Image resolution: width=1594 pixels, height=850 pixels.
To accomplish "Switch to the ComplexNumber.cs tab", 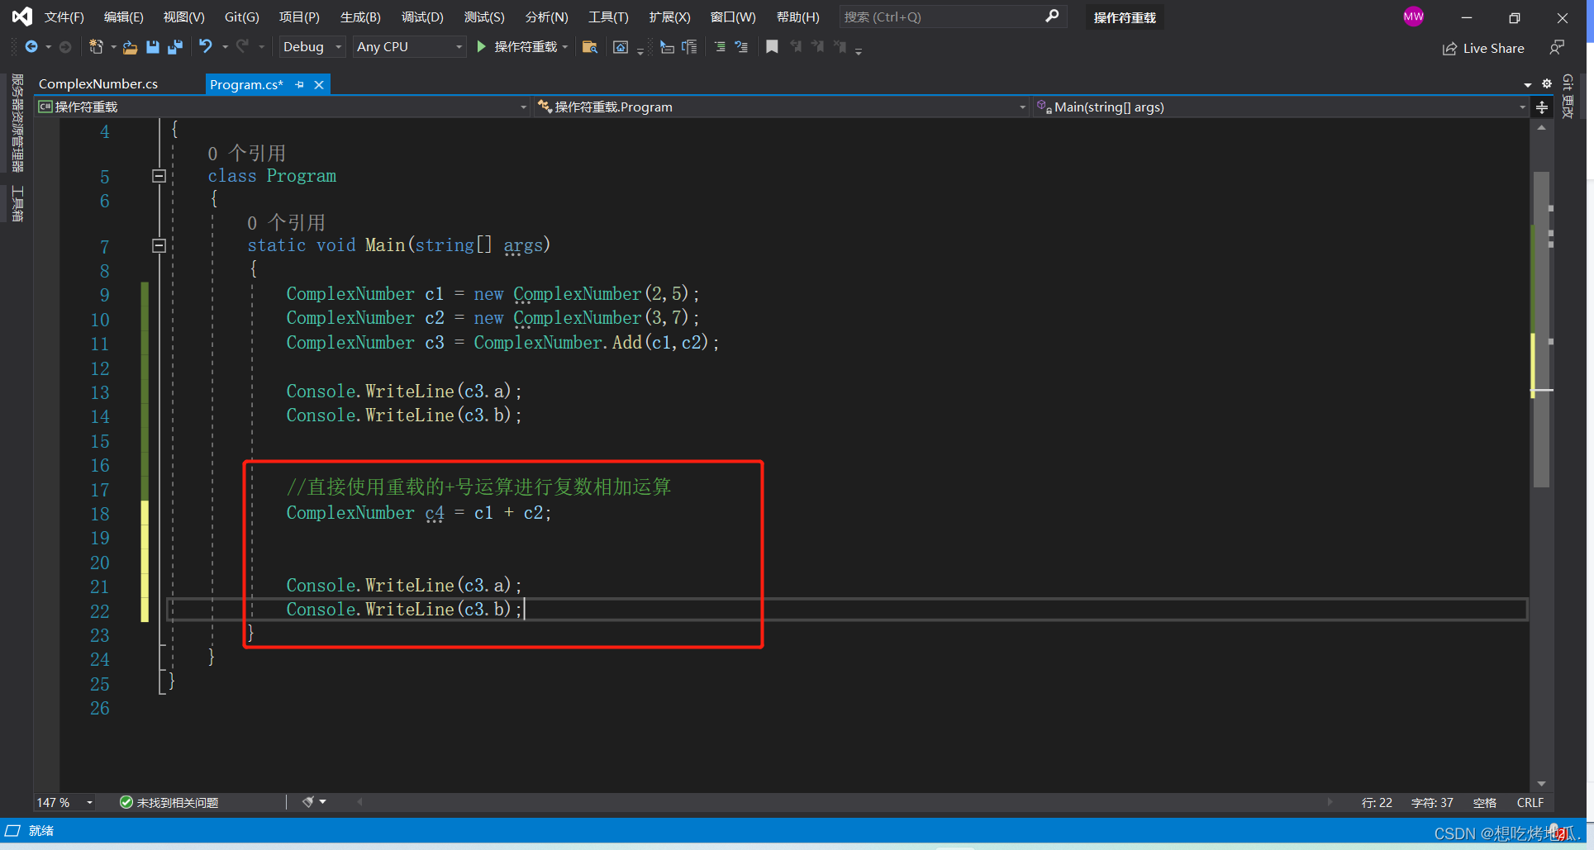I will [99, 83].
